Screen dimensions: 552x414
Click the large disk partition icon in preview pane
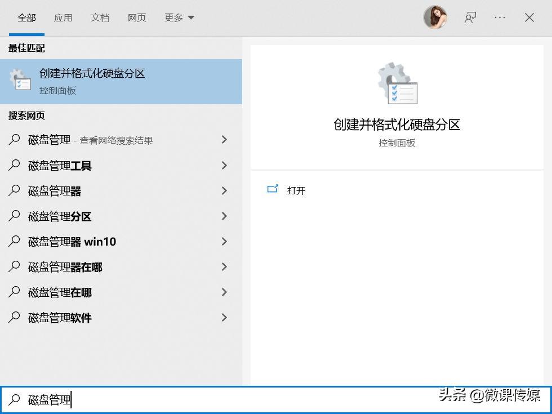click(396, 84)
